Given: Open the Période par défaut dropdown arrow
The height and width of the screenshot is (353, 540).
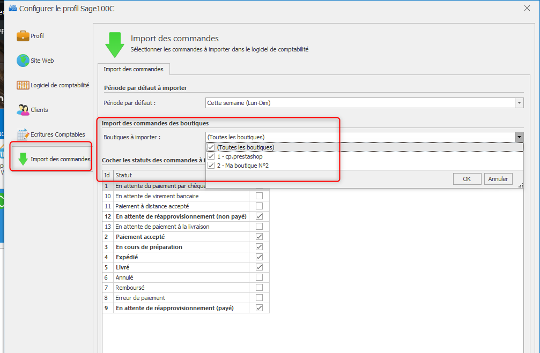Looking at the screenshot, I should point(519,103).
